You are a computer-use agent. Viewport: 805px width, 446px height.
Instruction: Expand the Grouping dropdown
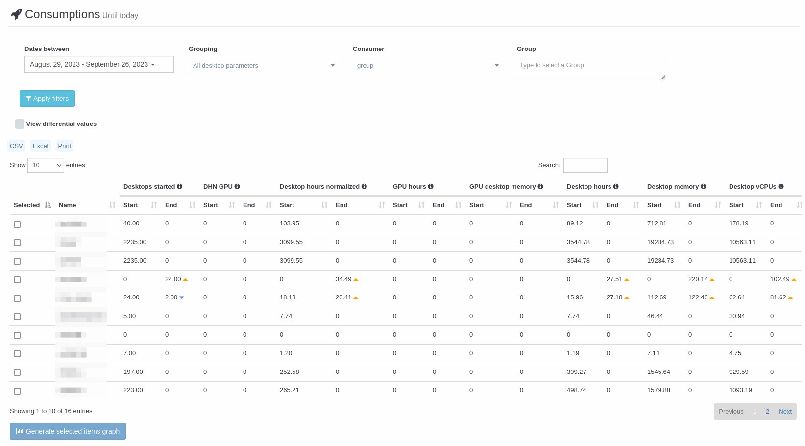(263, 66)
